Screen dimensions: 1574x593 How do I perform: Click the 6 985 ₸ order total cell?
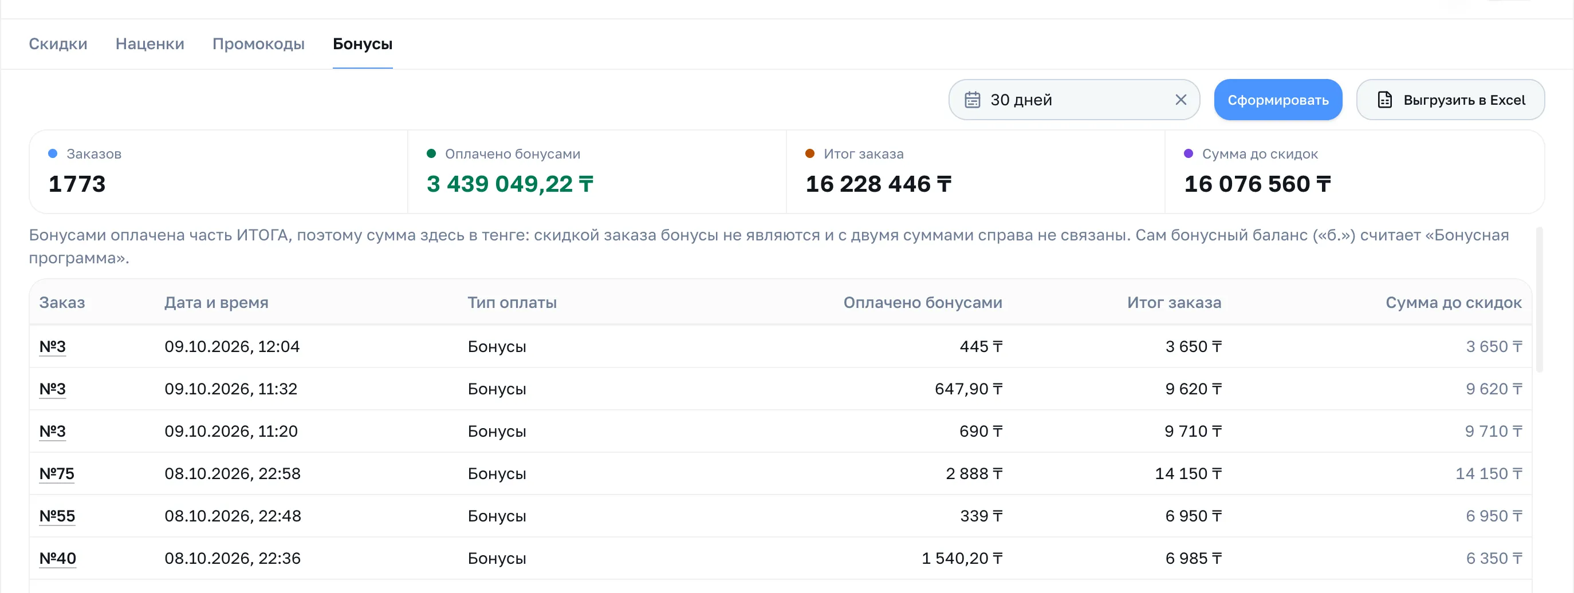pos(1193,558)
